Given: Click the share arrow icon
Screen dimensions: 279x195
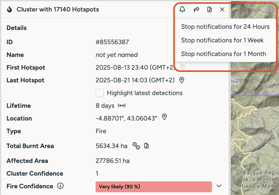Looking at the screenshot, I should pos(197,9).
